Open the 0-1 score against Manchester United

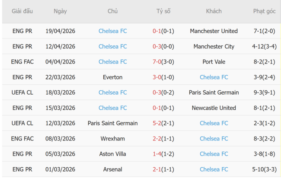tap(163, 31)
